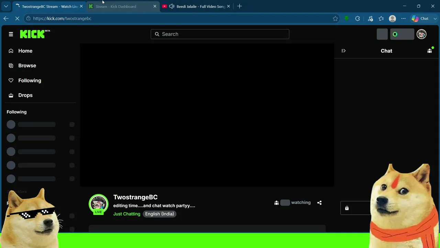Go back with the browser back arrow
The width and height of the screenshot is (440, 248).
click(x=6, y=19)
